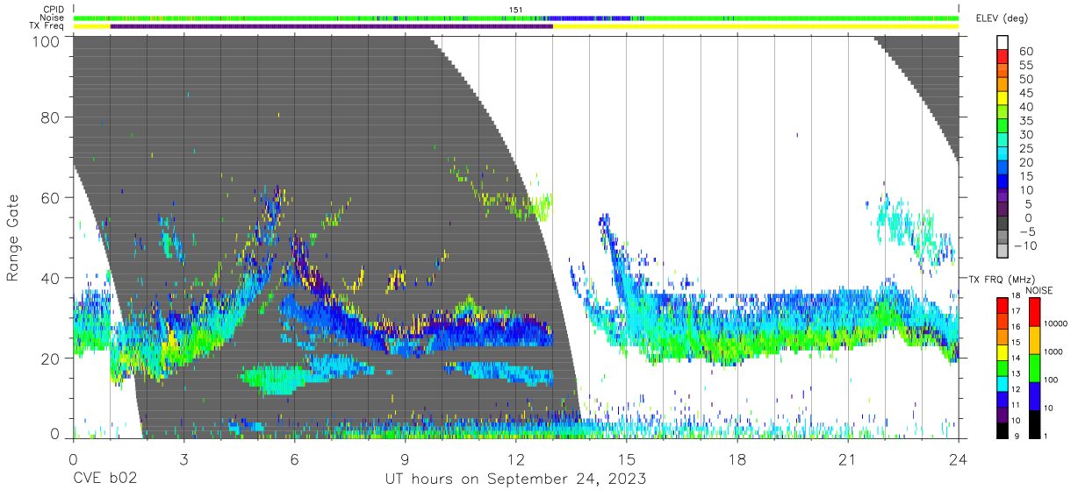1078x497 pixels.
Task: Select the NOISE legend title
Action: pos(1040,289)
